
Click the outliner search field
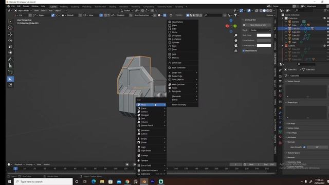click(304, 10)
